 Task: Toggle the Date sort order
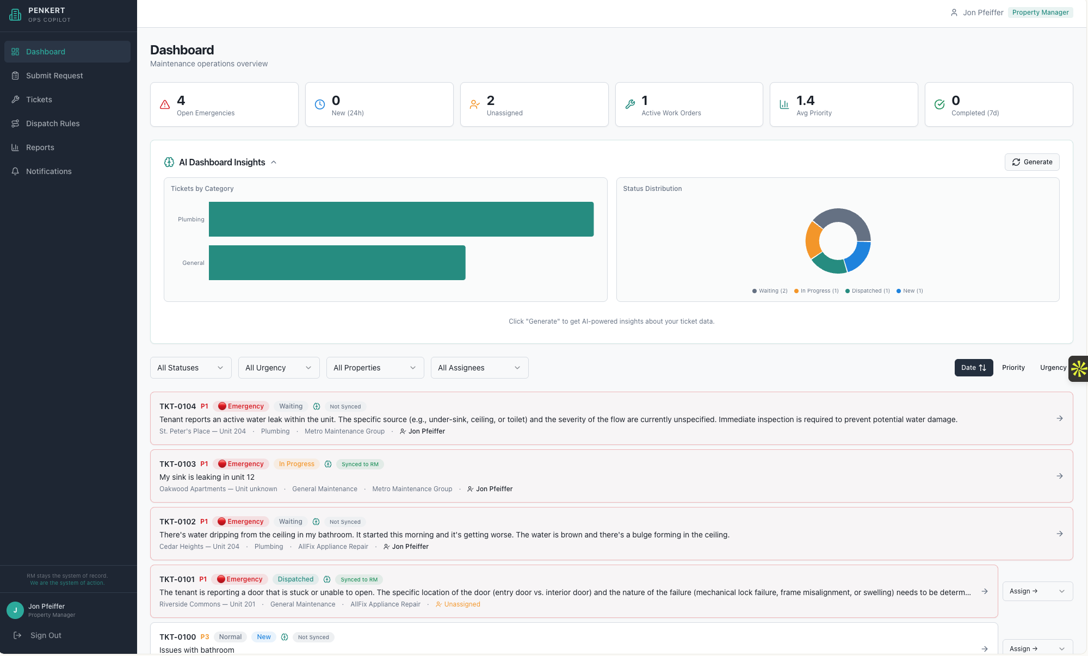pyautogui.click(x=973, y=368)
